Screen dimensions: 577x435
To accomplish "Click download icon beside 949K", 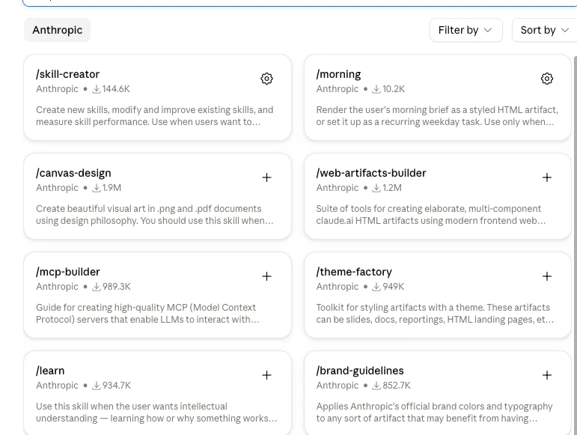I will [376, 287].
